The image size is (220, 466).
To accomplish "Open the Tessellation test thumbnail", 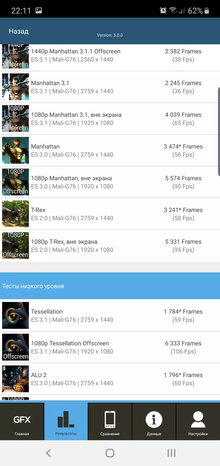I will click(16, 315).
